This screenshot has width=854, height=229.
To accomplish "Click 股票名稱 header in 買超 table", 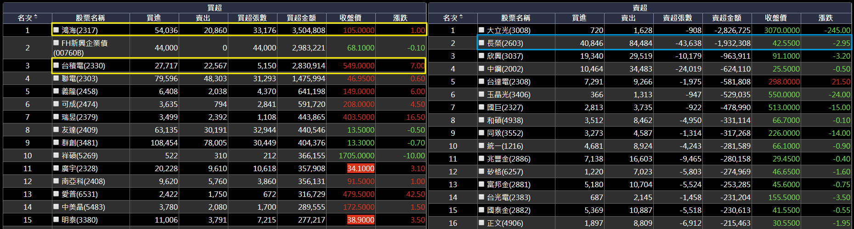I will point(90,18).
